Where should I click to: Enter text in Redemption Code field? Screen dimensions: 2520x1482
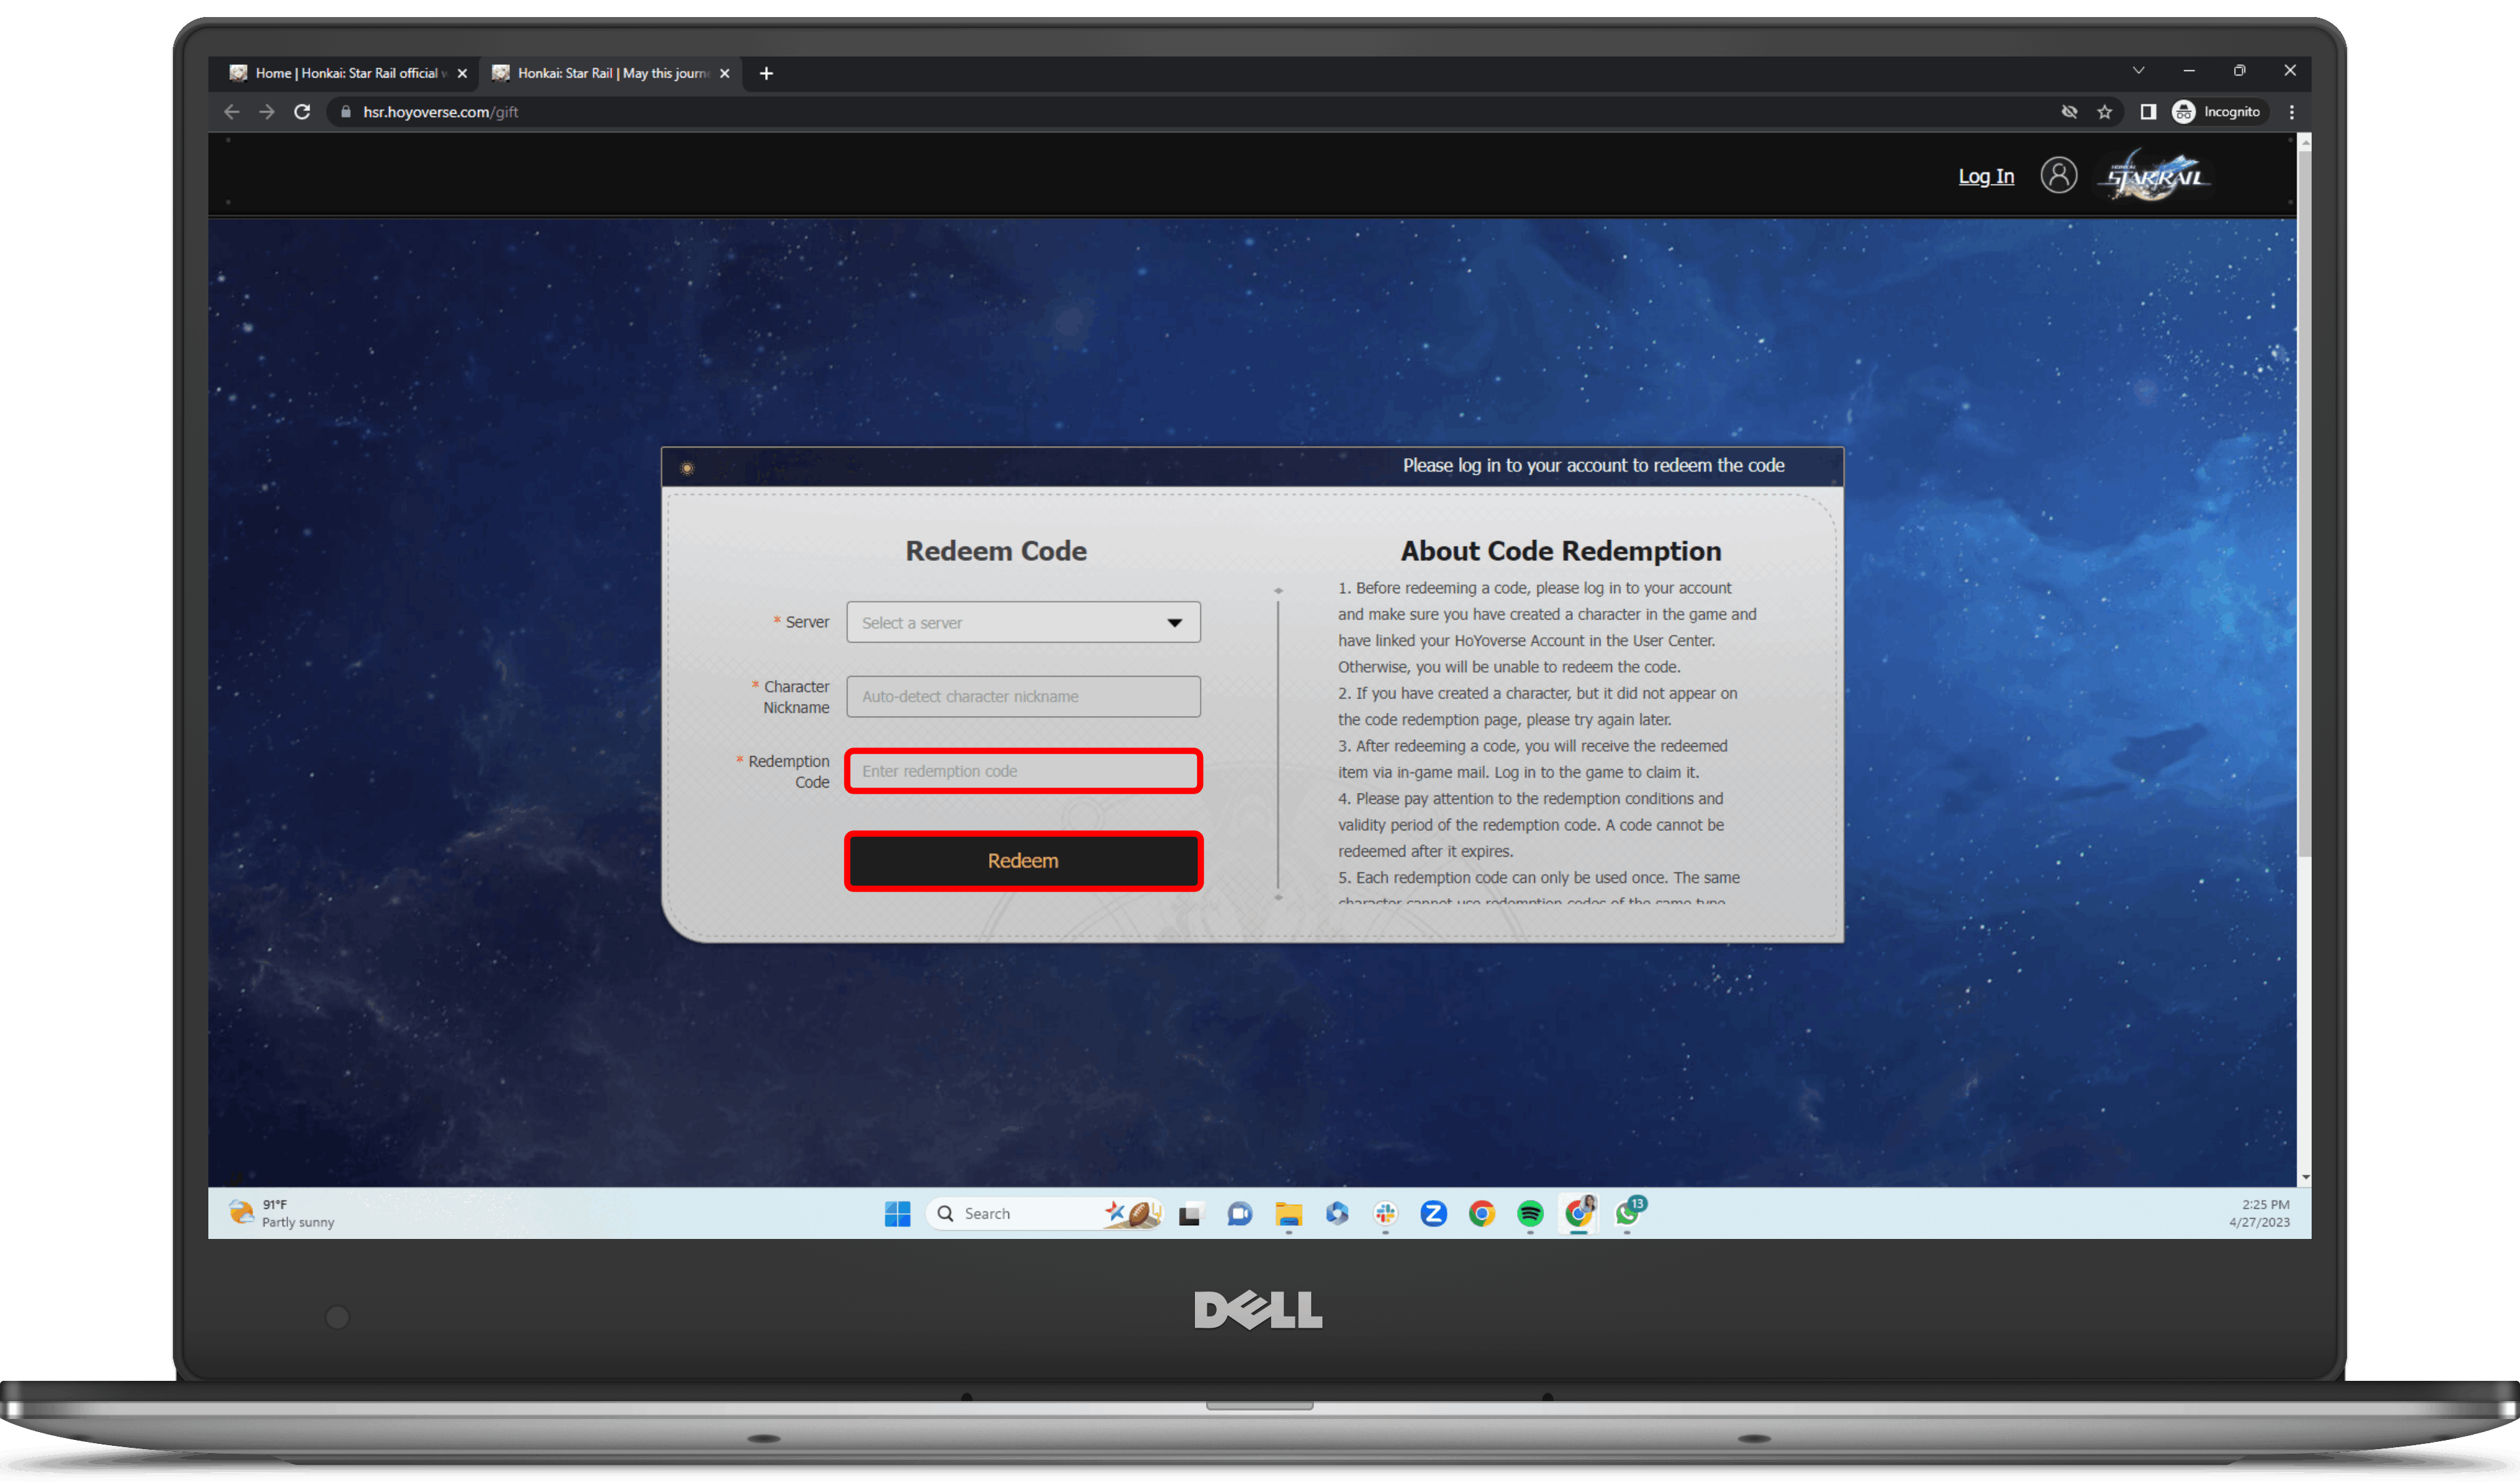[x=1022, y=769]
